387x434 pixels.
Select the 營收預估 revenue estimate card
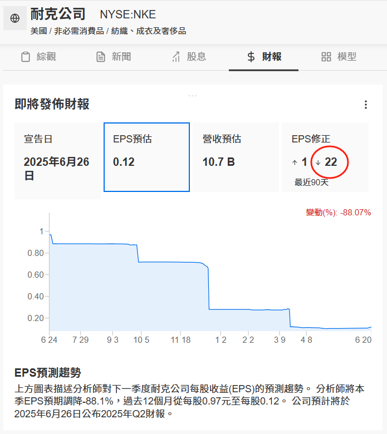click(236, 157)
